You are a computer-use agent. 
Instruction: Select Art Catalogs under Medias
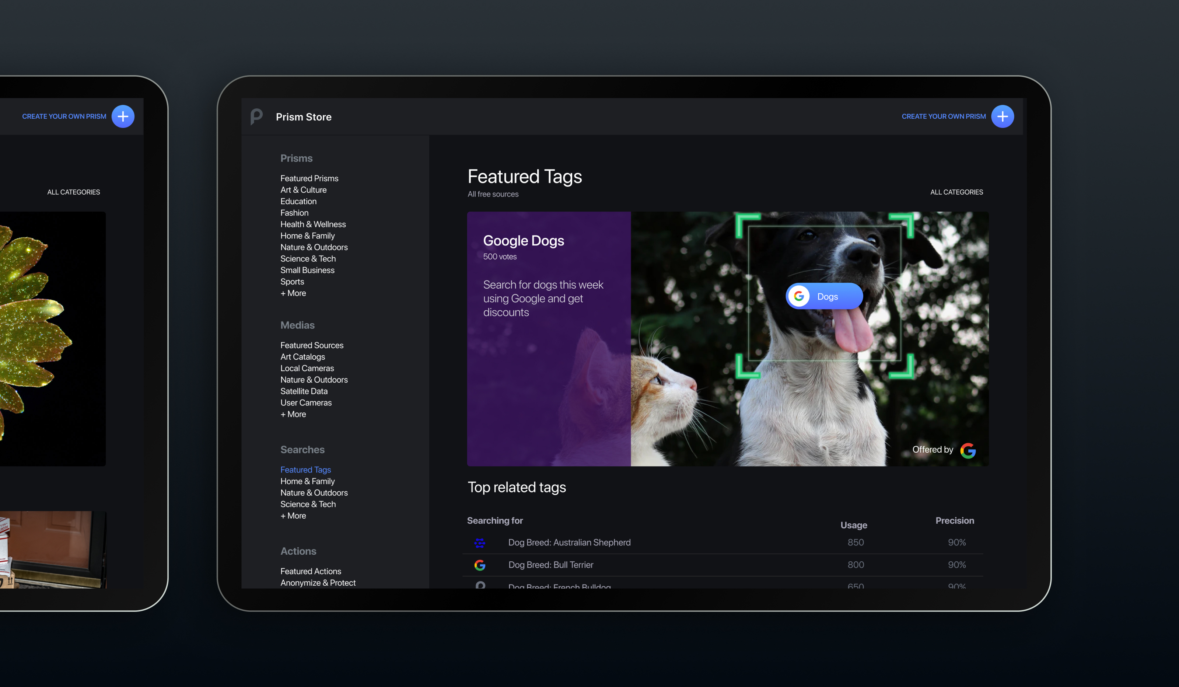(302, 357)
